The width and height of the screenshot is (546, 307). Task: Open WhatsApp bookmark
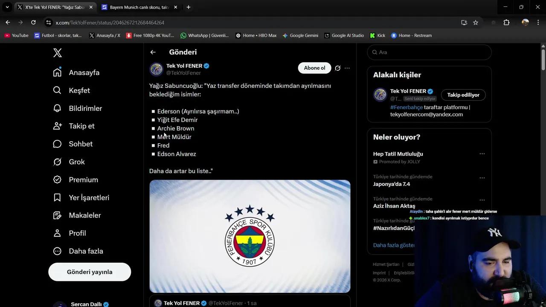(x=205, y=35)
